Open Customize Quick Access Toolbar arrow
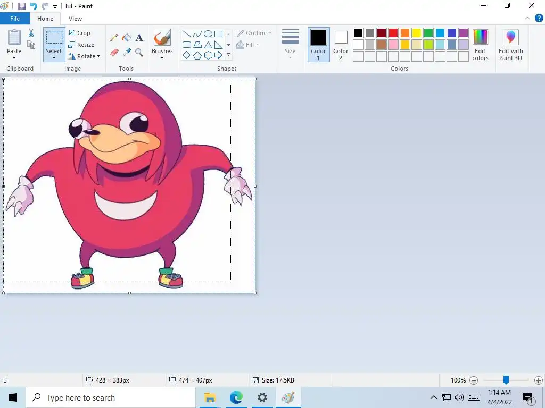 click(55, 6)
